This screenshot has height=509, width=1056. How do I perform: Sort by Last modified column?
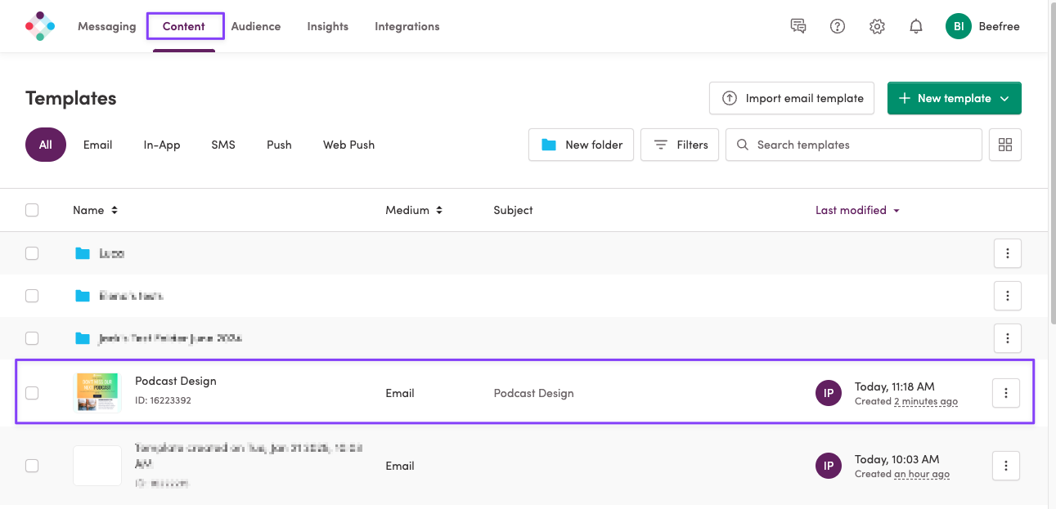coord(857,210)
